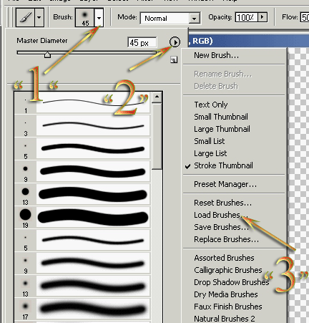This screenshot has height=323, width=309.
Task: Choose Small List view option
Action: (210, 141)
